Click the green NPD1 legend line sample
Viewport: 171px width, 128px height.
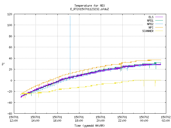159,21
